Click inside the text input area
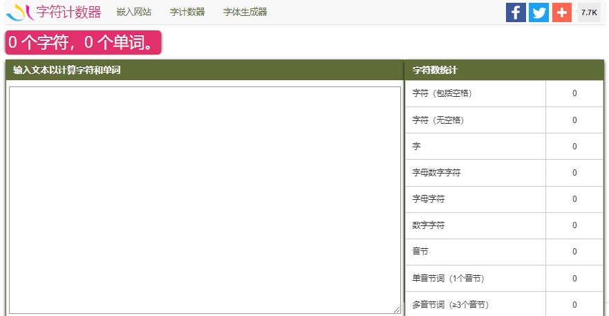Image resolution: width=609 pixels, height=316 pixels. pos(205,200)
